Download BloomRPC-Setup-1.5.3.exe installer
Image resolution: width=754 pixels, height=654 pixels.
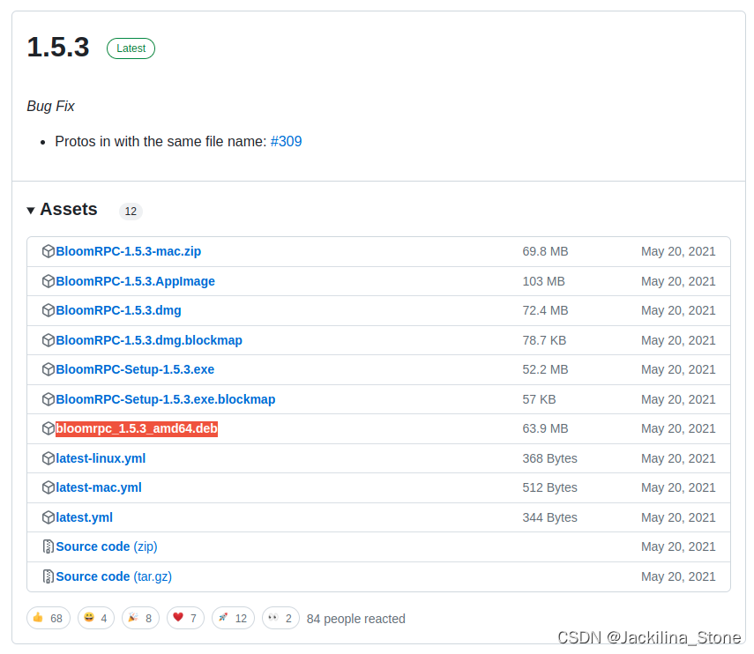tap(135, 369)
